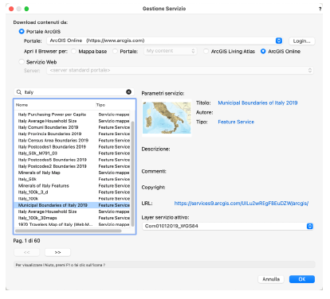Sort by the Tipo column header
330x299 pixels.
point(113,105)
